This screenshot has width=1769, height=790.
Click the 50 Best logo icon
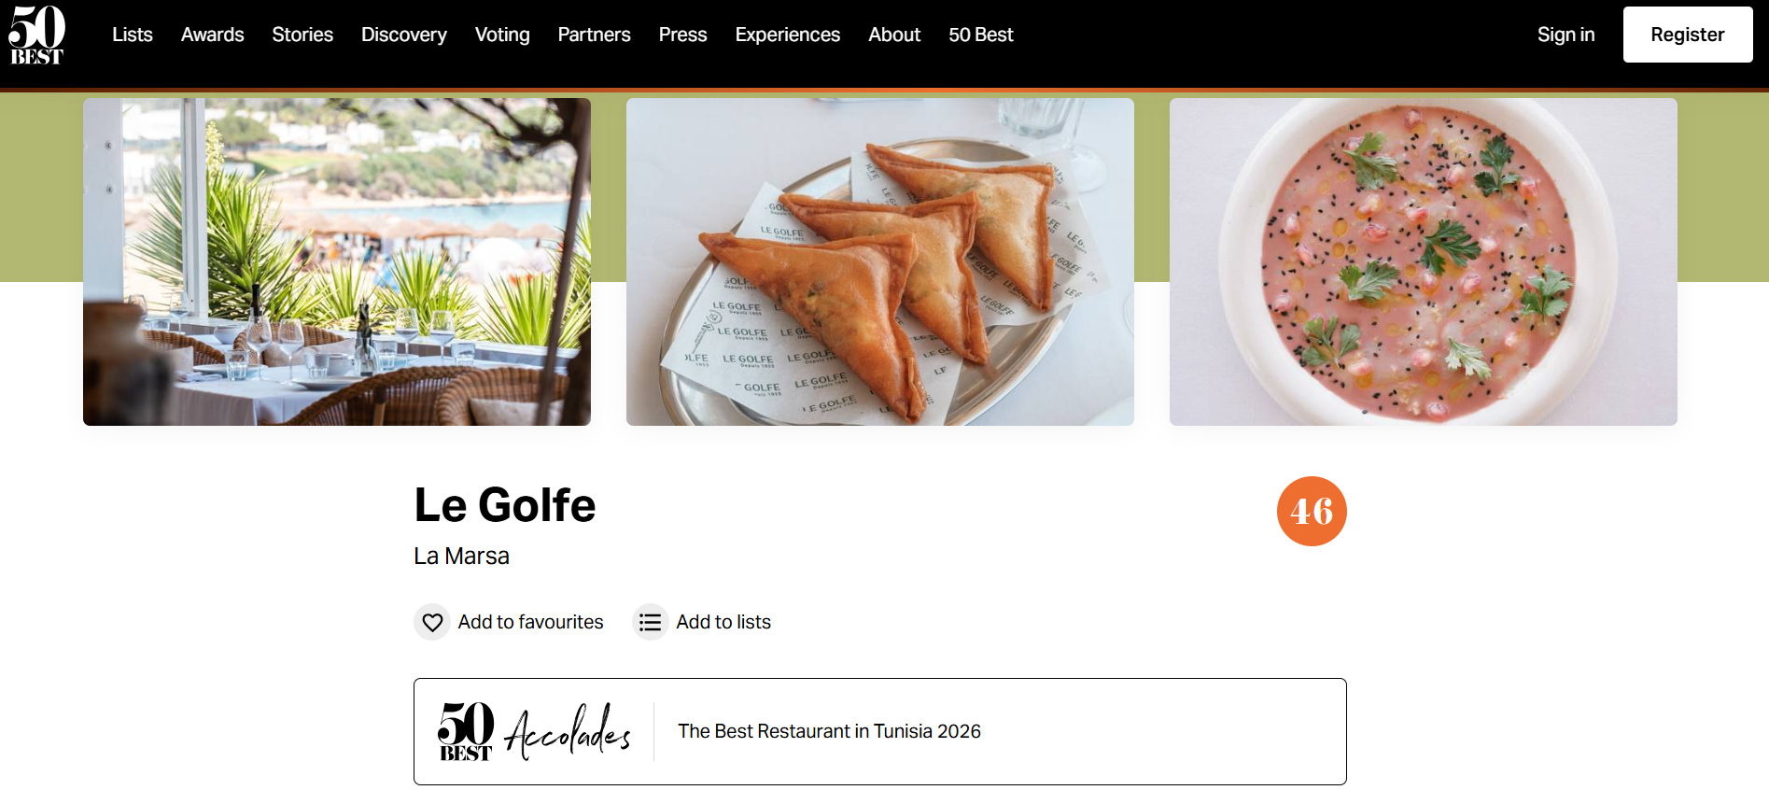36,35
